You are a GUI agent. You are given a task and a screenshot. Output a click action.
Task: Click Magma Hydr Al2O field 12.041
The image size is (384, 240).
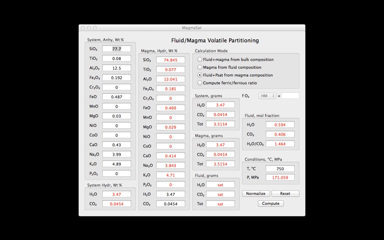coord(171,79)
